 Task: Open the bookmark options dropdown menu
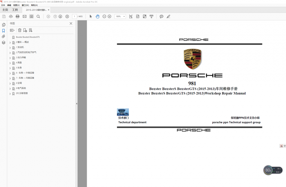[12, 30]
